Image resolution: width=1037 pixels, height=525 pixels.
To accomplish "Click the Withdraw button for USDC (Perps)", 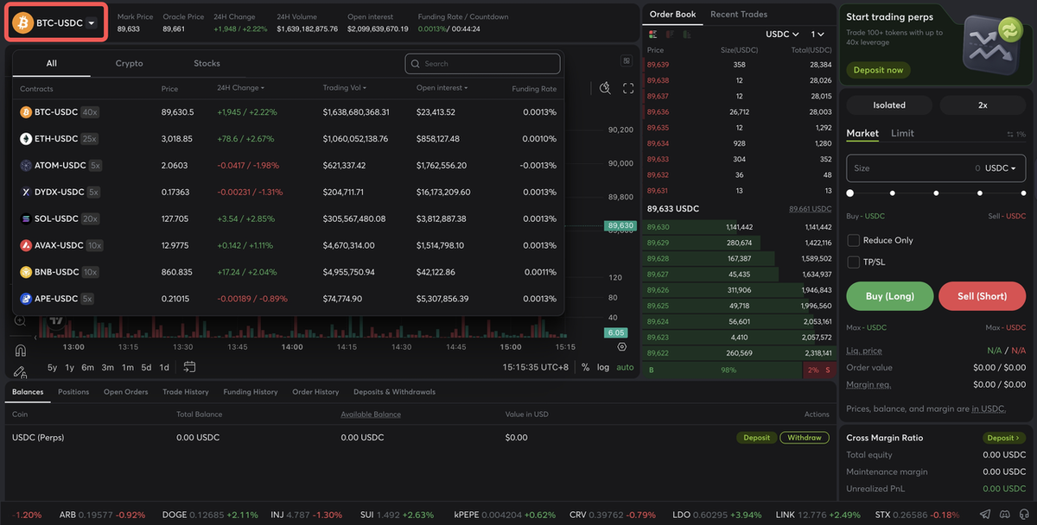I will click(805, 438).
